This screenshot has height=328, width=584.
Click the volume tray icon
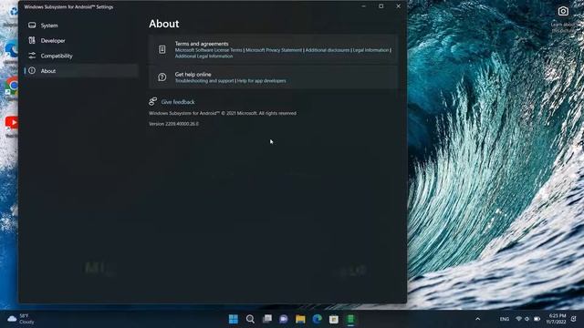(x=527, y=319)
